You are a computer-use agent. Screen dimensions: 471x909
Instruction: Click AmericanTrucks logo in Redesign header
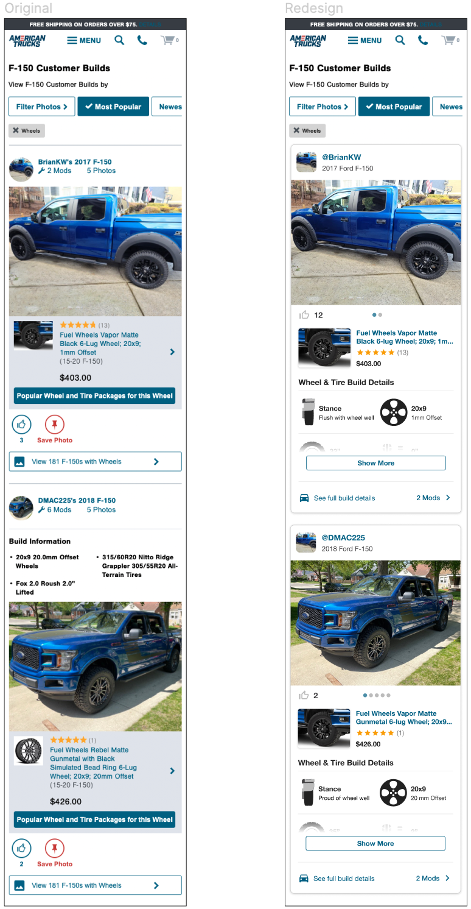tap(308, 40)
